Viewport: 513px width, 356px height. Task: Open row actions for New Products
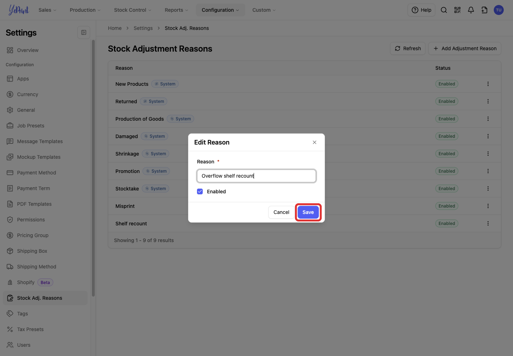click(488, 84)
